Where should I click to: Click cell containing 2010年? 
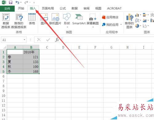pyautogui.click(x=31, y=52)
